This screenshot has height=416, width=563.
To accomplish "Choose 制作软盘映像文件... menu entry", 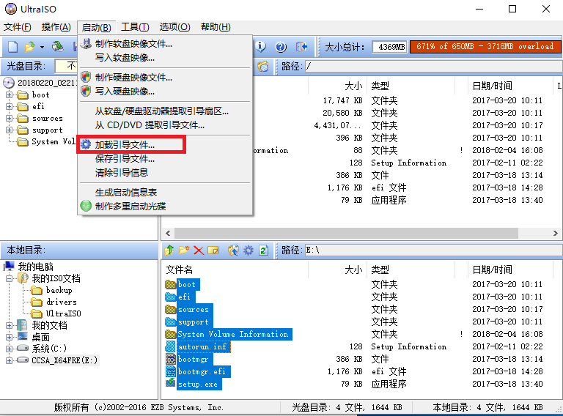I will [x=165, y=44].
